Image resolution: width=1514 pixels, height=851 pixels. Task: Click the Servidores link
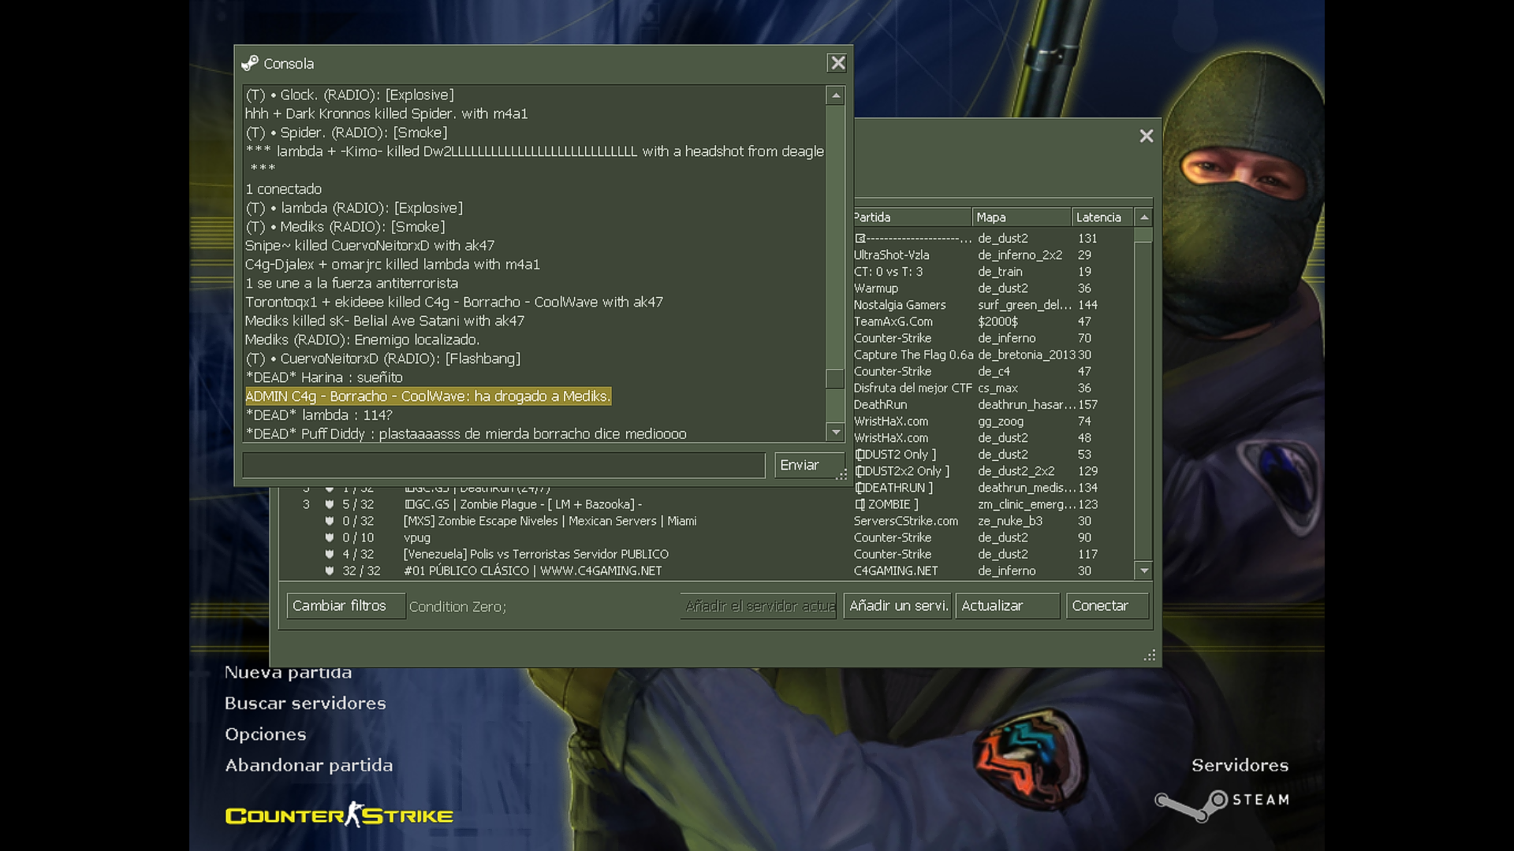(x=1240, y=765)
